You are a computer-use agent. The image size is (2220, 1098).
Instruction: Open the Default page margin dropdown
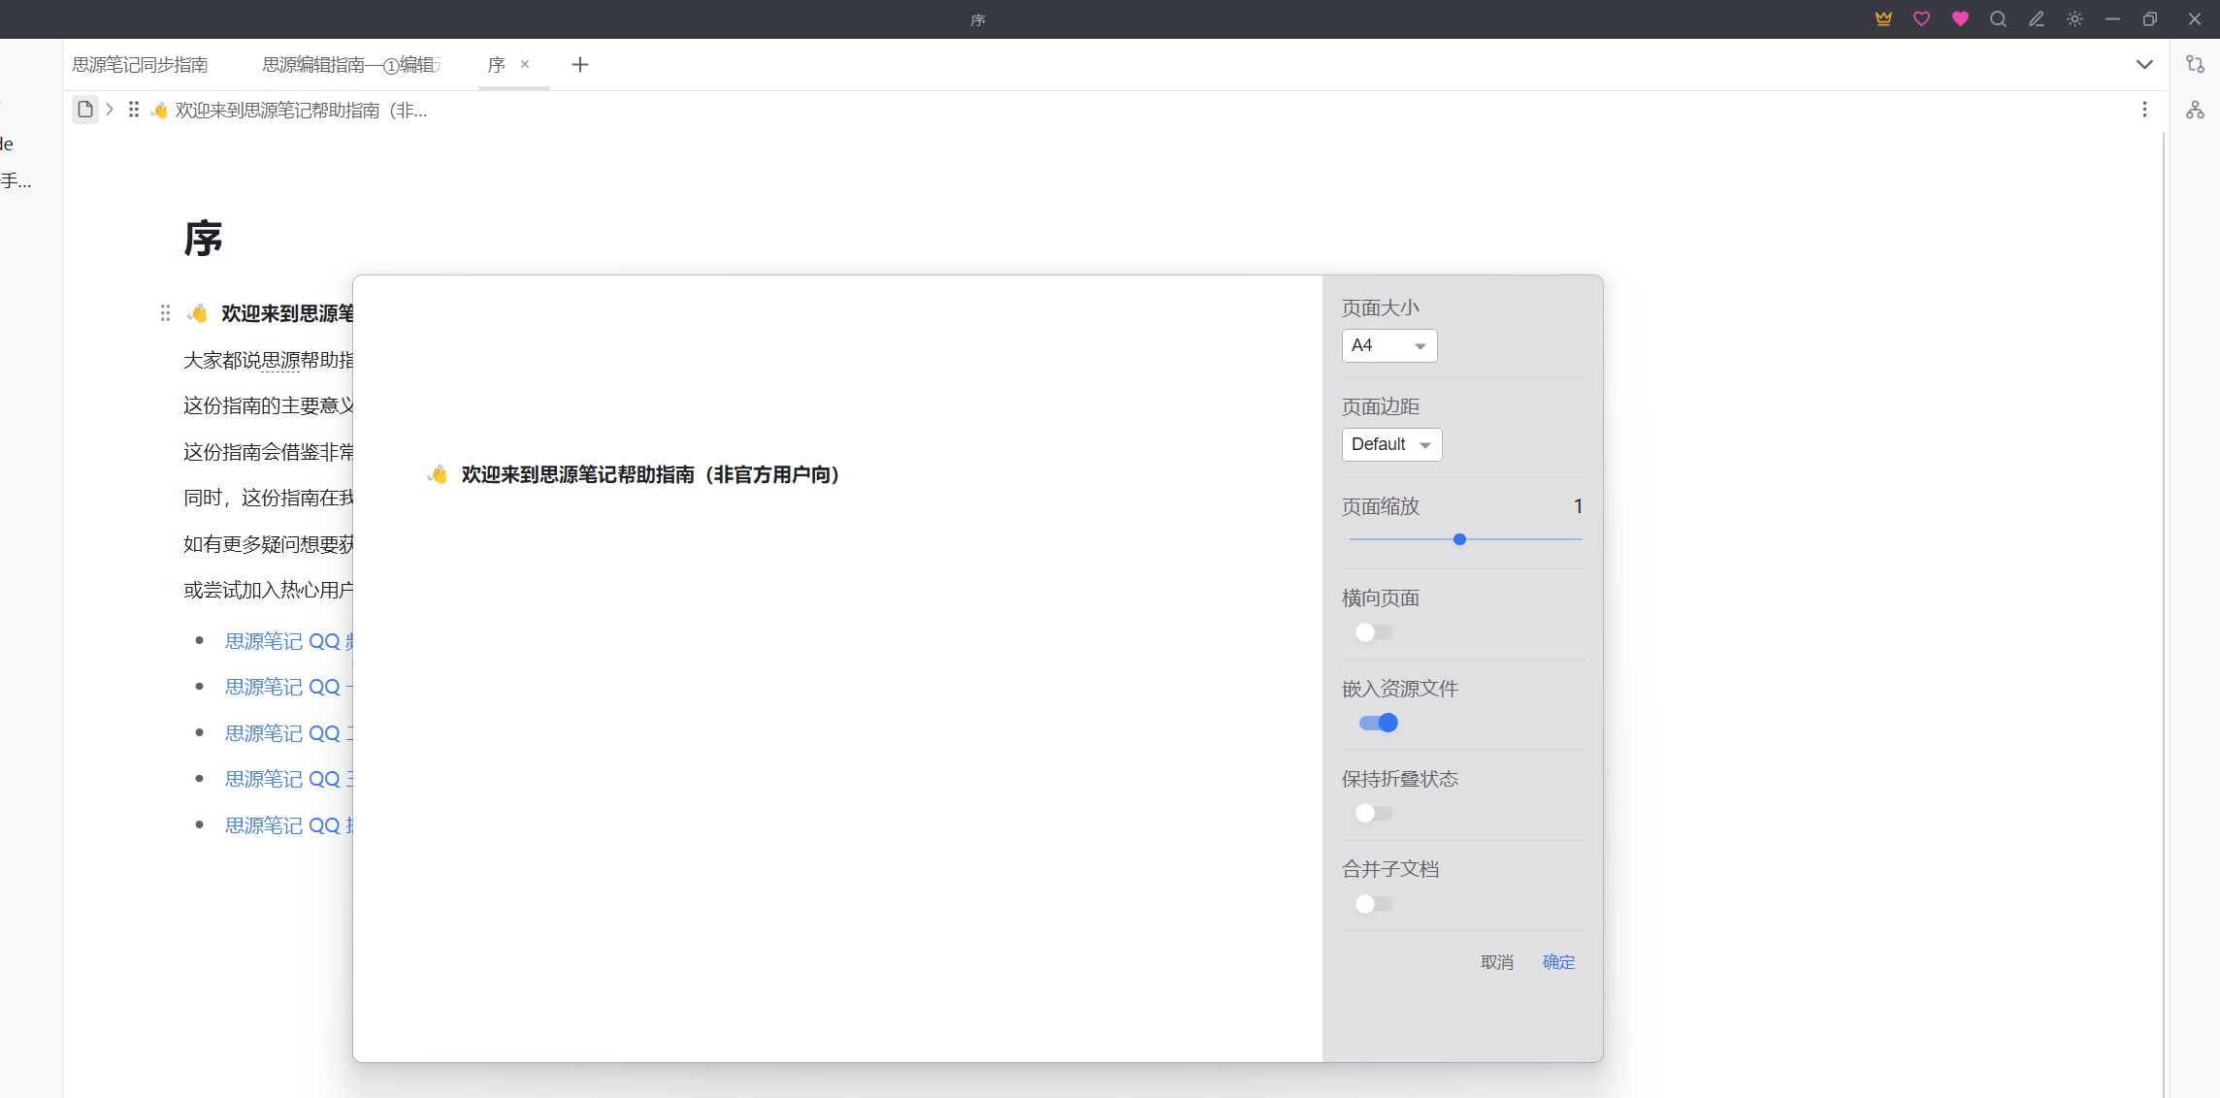(1391, 444)
